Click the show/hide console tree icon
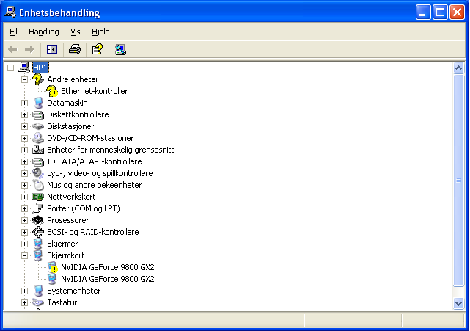Viewport: 470px width, 331px height. pos(52,49)
